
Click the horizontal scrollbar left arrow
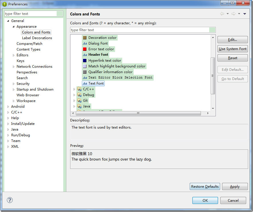(x=73, y=113)
